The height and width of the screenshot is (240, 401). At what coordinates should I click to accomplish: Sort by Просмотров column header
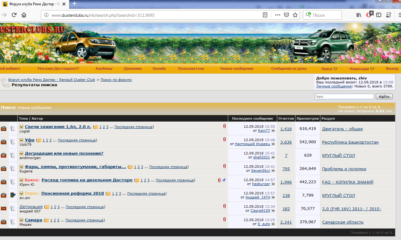pyautogui.click(x=308, y=118)
